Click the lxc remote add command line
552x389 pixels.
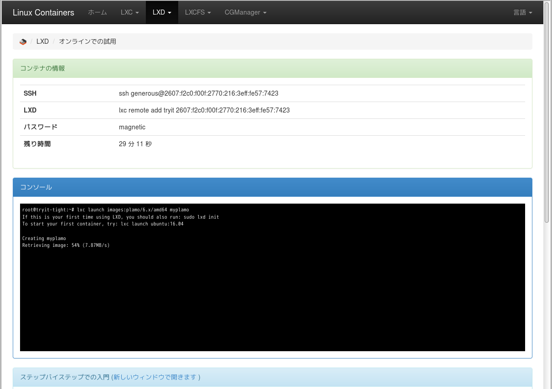[204, 110]
